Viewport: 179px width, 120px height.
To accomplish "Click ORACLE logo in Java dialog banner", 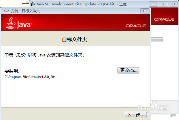I will 136,26.
